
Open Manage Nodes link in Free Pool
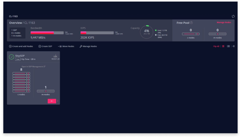224,22
